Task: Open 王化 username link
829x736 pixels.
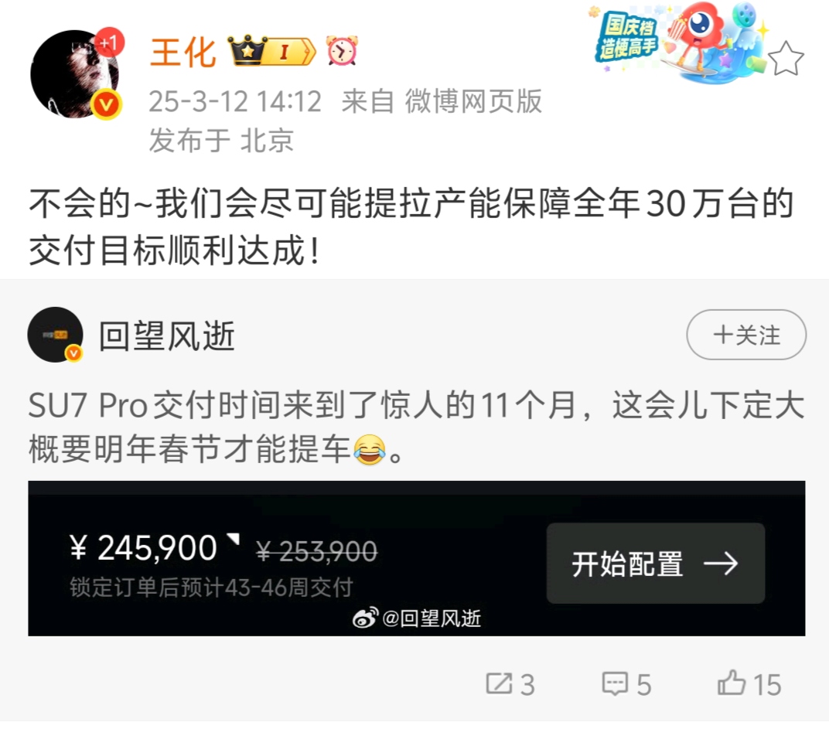Action: 183,53
